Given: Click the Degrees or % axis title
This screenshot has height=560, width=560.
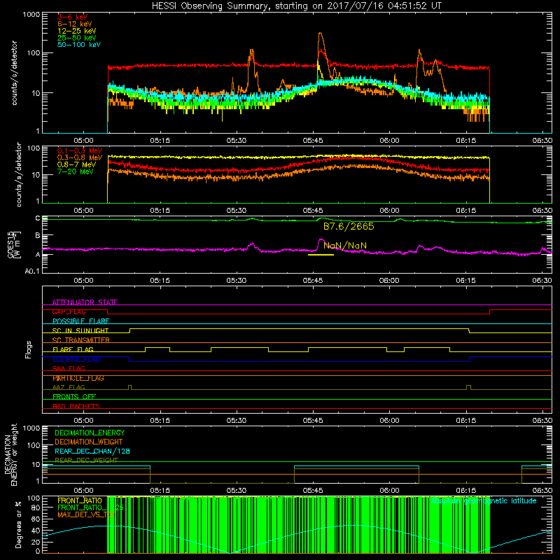Looking at the screenshot, I should (x=18, y=524).
